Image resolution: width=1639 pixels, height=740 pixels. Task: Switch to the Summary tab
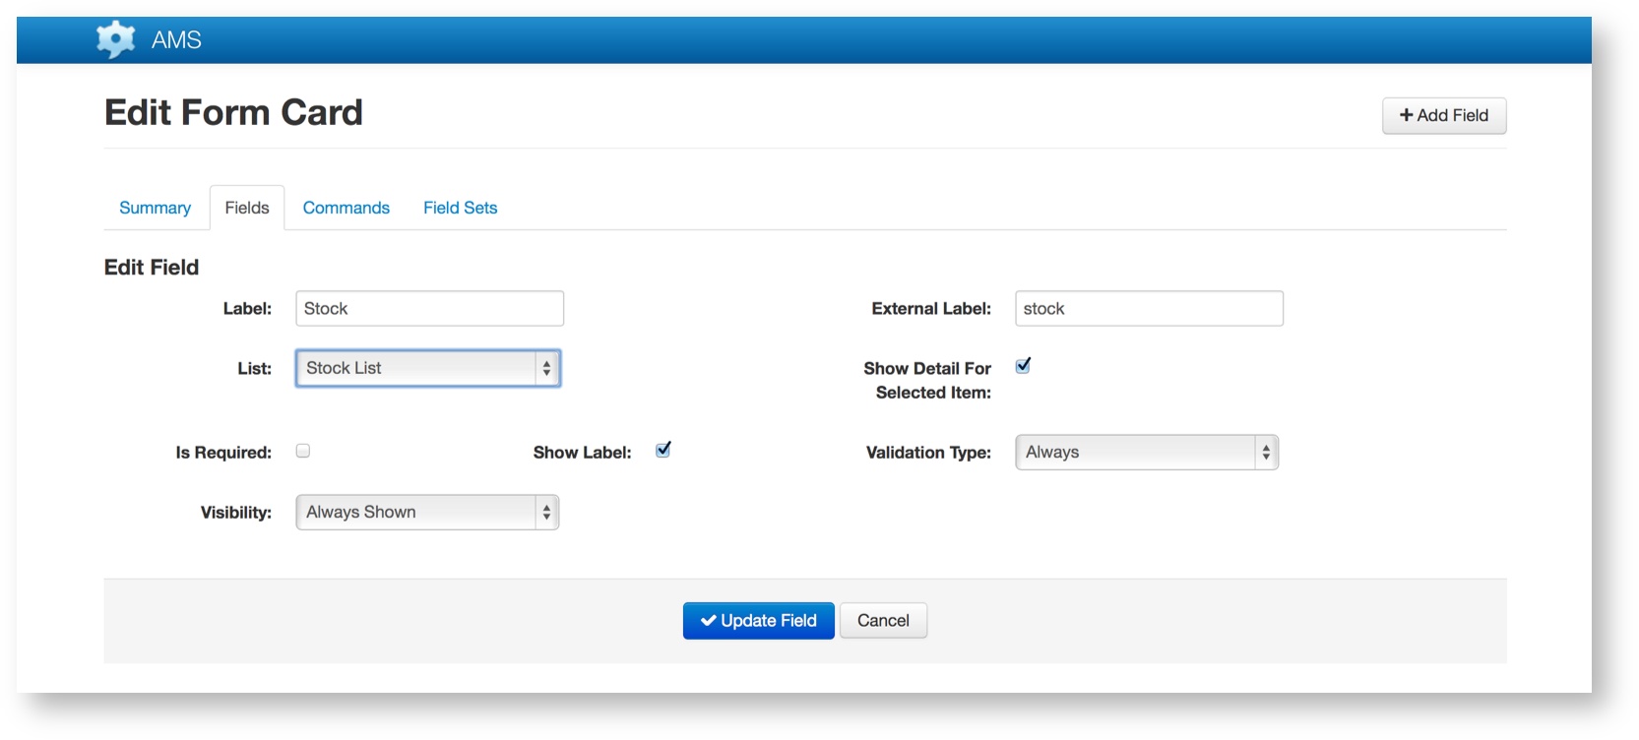pos(155,208)
